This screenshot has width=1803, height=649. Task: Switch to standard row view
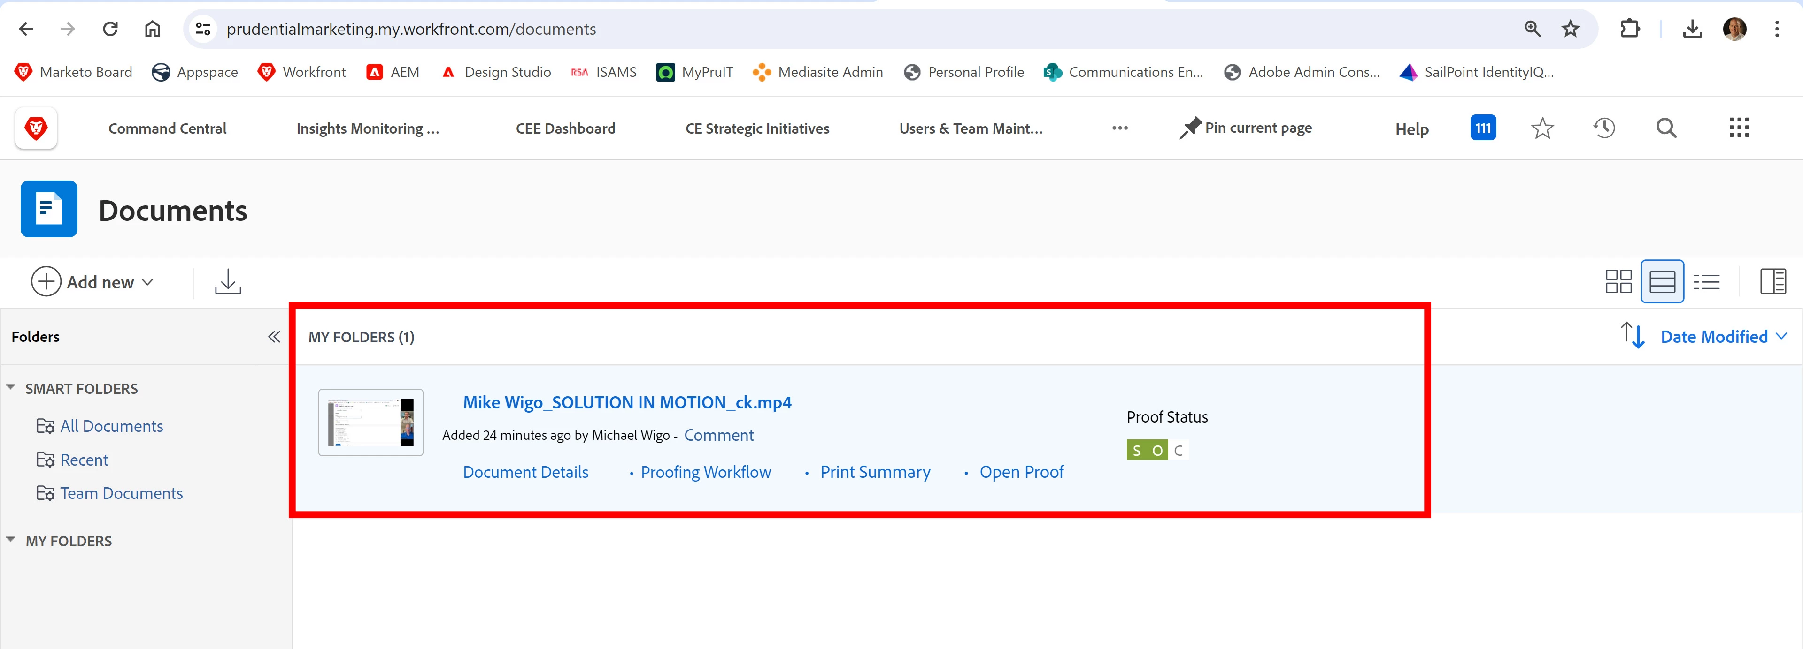(x=1662, y=282)
